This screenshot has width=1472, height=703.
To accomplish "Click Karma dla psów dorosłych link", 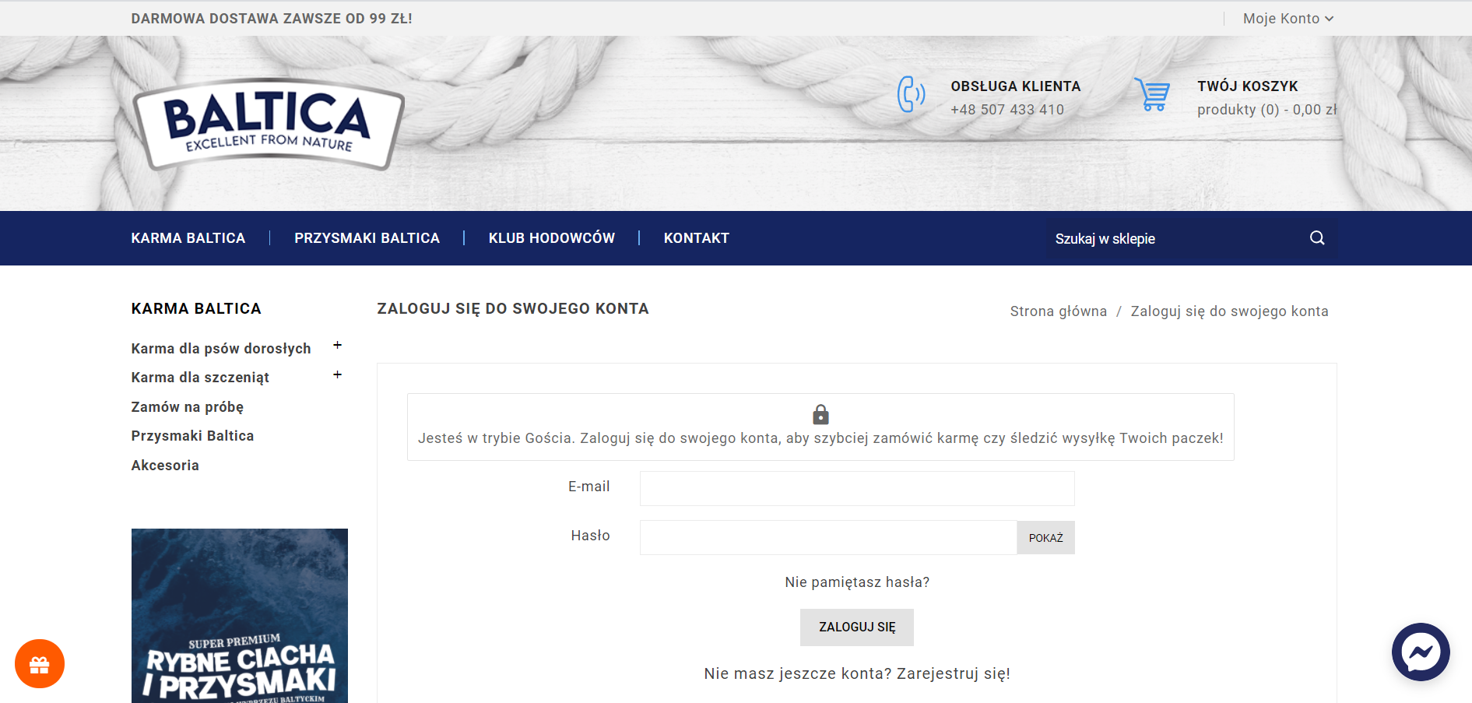I will (221, 349).
